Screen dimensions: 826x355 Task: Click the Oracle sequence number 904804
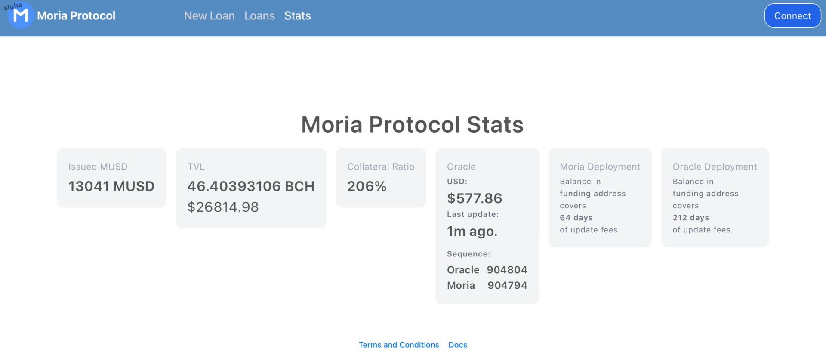pos(507,270)
